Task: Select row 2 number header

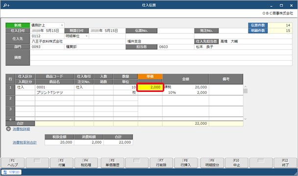Action: tap(10, 101)
